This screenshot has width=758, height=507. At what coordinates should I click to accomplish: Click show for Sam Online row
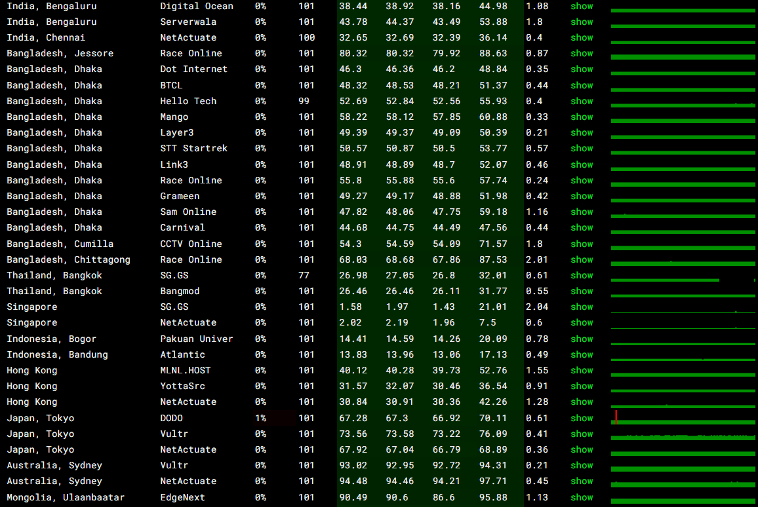tap(582, 212)
